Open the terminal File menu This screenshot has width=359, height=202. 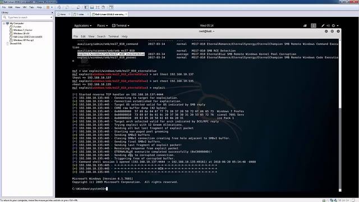click(x=76, y=36)
